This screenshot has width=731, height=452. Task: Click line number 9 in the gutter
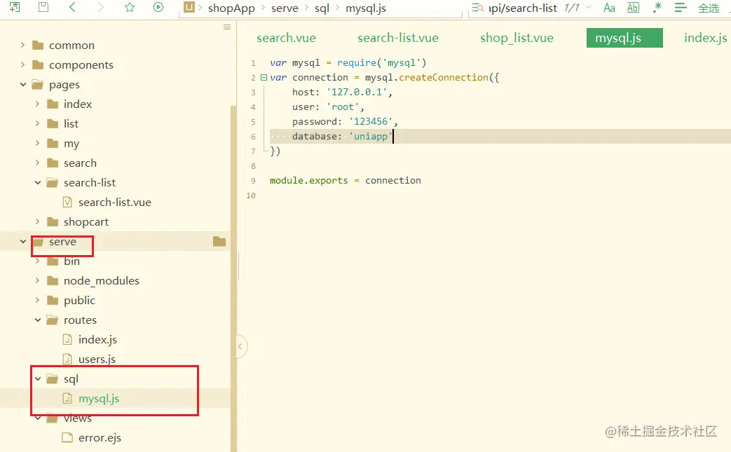coord(253,181)
